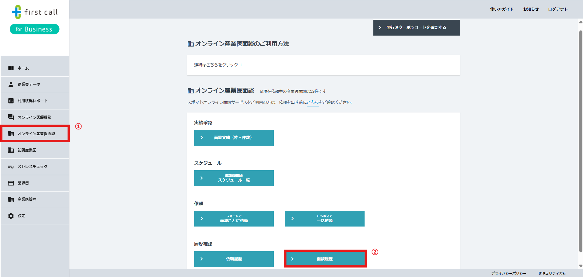The height and width of the screenshot is (277, 583).
Task: Click the checklist icon for ストレスチェック
Action: [x=11, y=167]
